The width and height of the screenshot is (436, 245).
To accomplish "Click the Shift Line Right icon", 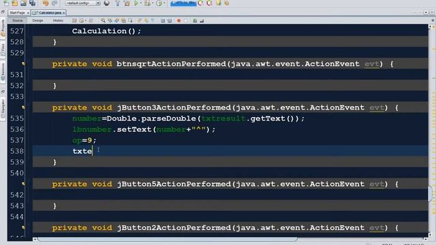I will [170, 20].
